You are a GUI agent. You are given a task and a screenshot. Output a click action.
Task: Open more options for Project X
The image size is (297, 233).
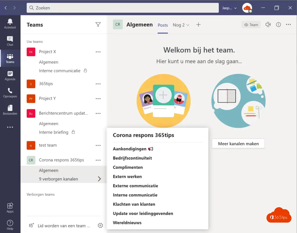(x=98, y=52)
